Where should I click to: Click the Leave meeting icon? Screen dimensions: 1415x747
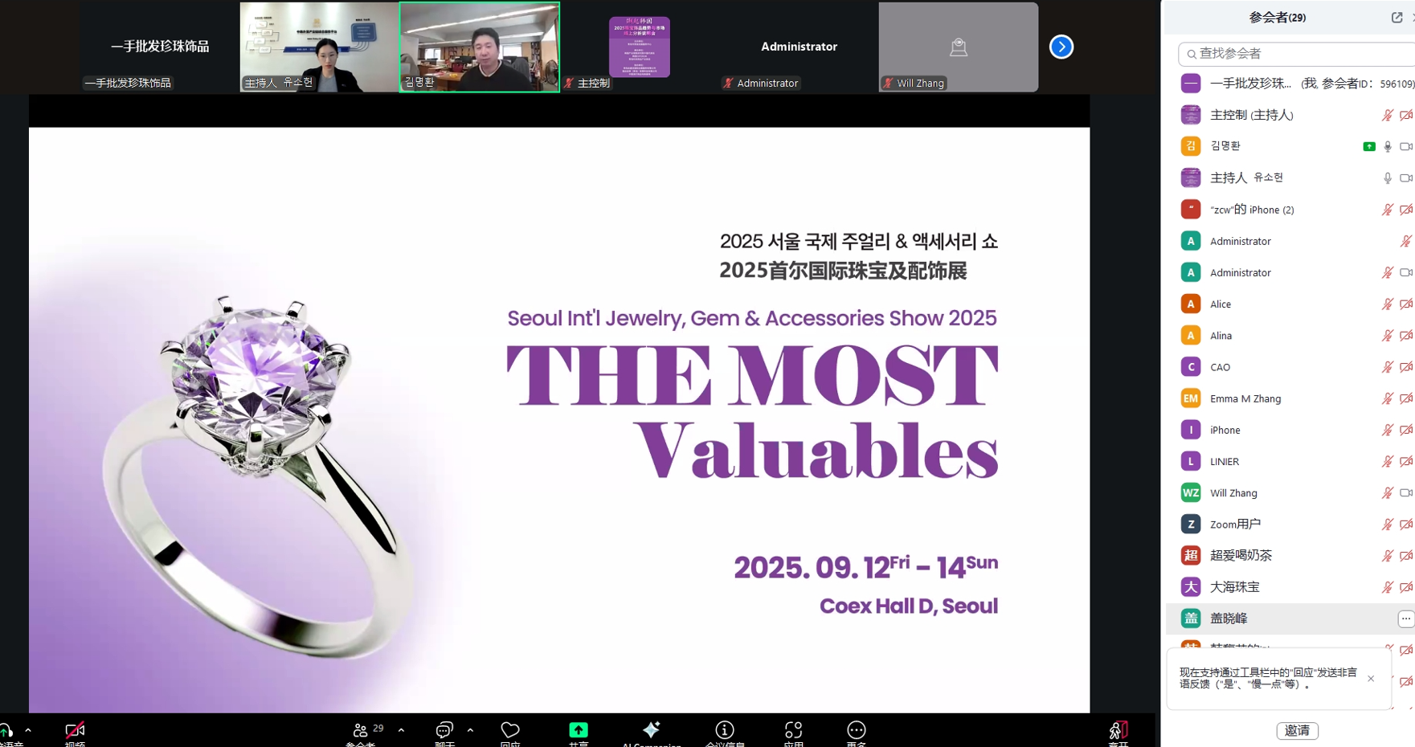tap(1118, 730)
